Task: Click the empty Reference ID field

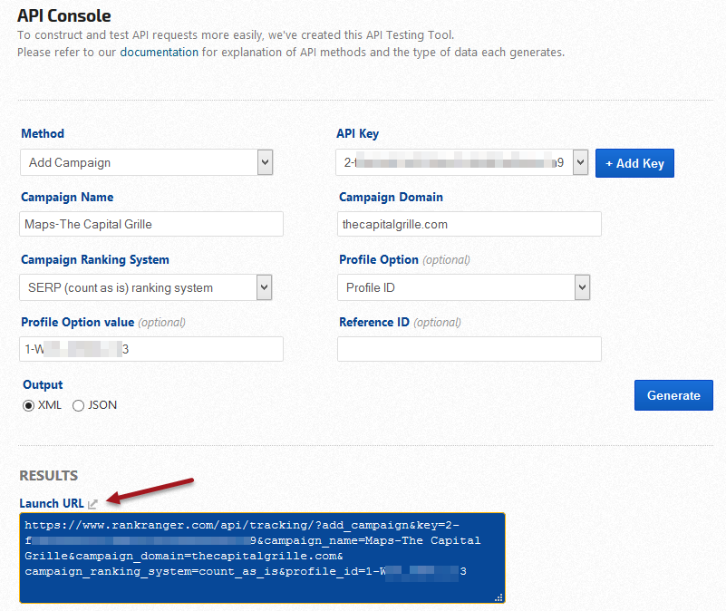Action: tap(469, 349)
